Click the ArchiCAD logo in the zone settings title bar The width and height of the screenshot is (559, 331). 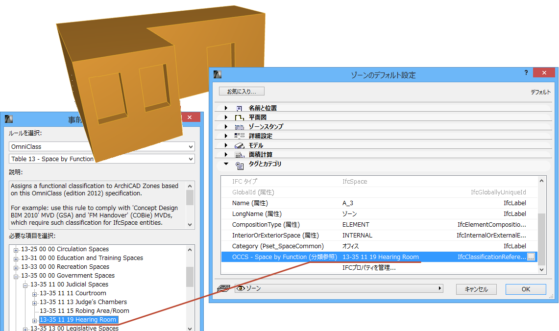[218, 74]
